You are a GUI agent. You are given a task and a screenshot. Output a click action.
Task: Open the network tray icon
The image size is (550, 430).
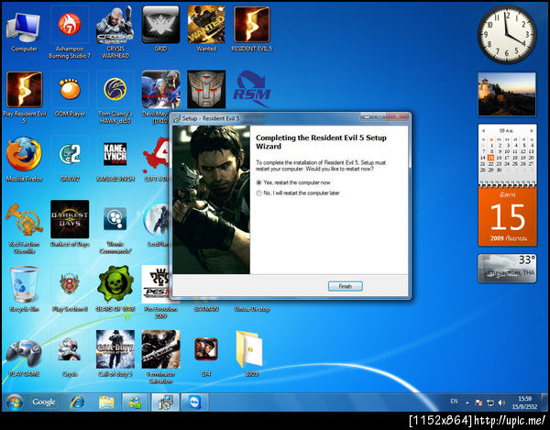point(490,402)
